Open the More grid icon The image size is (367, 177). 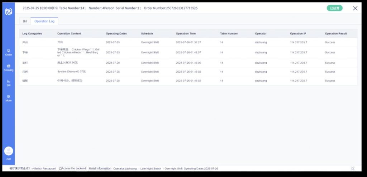(9, 96)
